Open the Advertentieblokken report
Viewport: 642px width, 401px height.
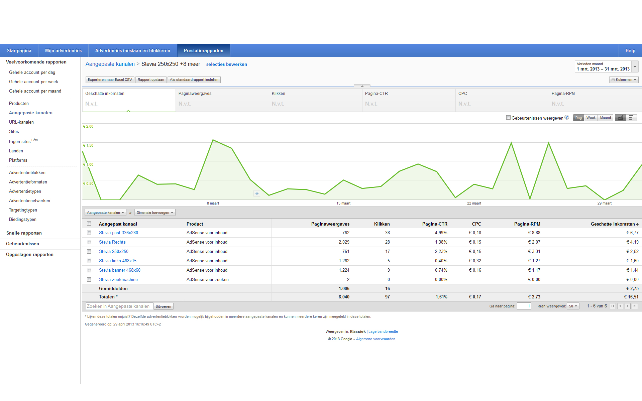coord(27,172)
